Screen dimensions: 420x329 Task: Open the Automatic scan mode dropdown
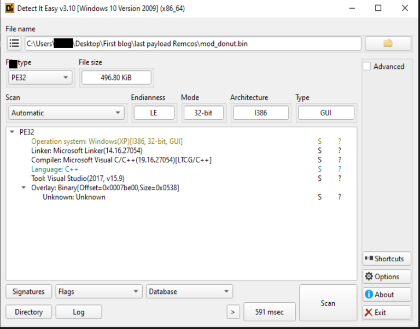click(x=66, y=113)
